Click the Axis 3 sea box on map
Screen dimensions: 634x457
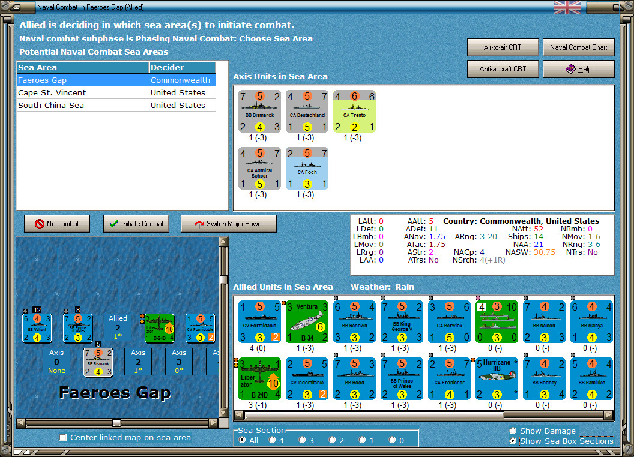179,362
